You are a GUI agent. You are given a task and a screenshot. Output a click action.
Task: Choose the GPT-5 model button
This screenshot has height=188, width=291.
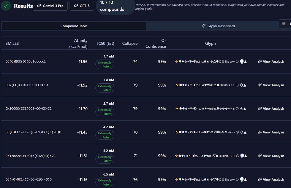pos(82,6)
